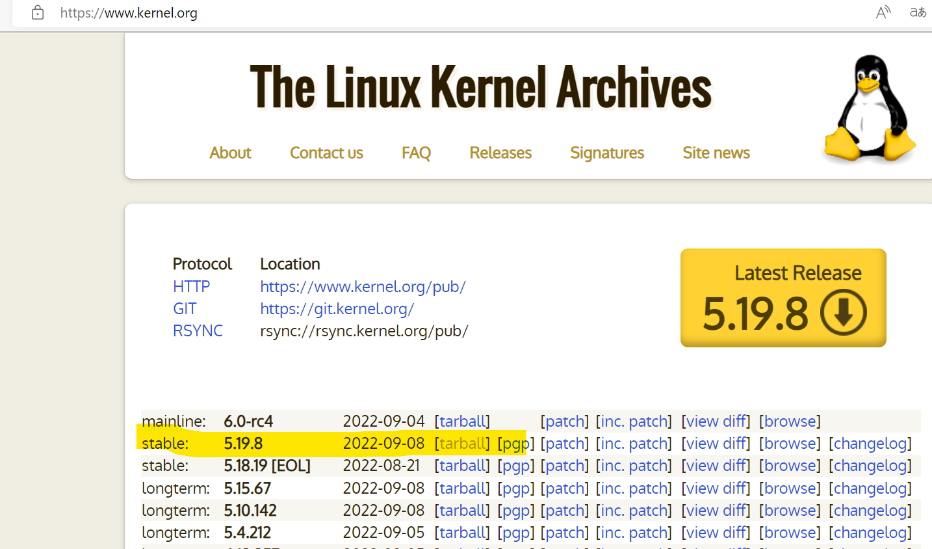This screenshot has width=932, height=549.
Task: Open changelog for longterm 5.10.142
Action: click(870, 511)
